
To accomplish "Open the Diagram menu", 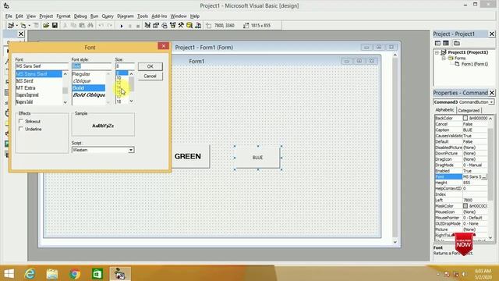I will click(x=126, y=16).
